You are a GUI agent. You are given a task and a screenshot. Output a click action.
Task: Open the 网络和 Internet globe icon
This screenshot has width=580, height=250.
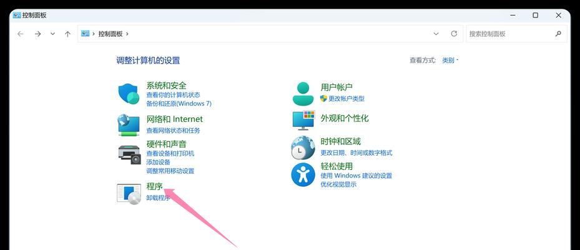129,125
